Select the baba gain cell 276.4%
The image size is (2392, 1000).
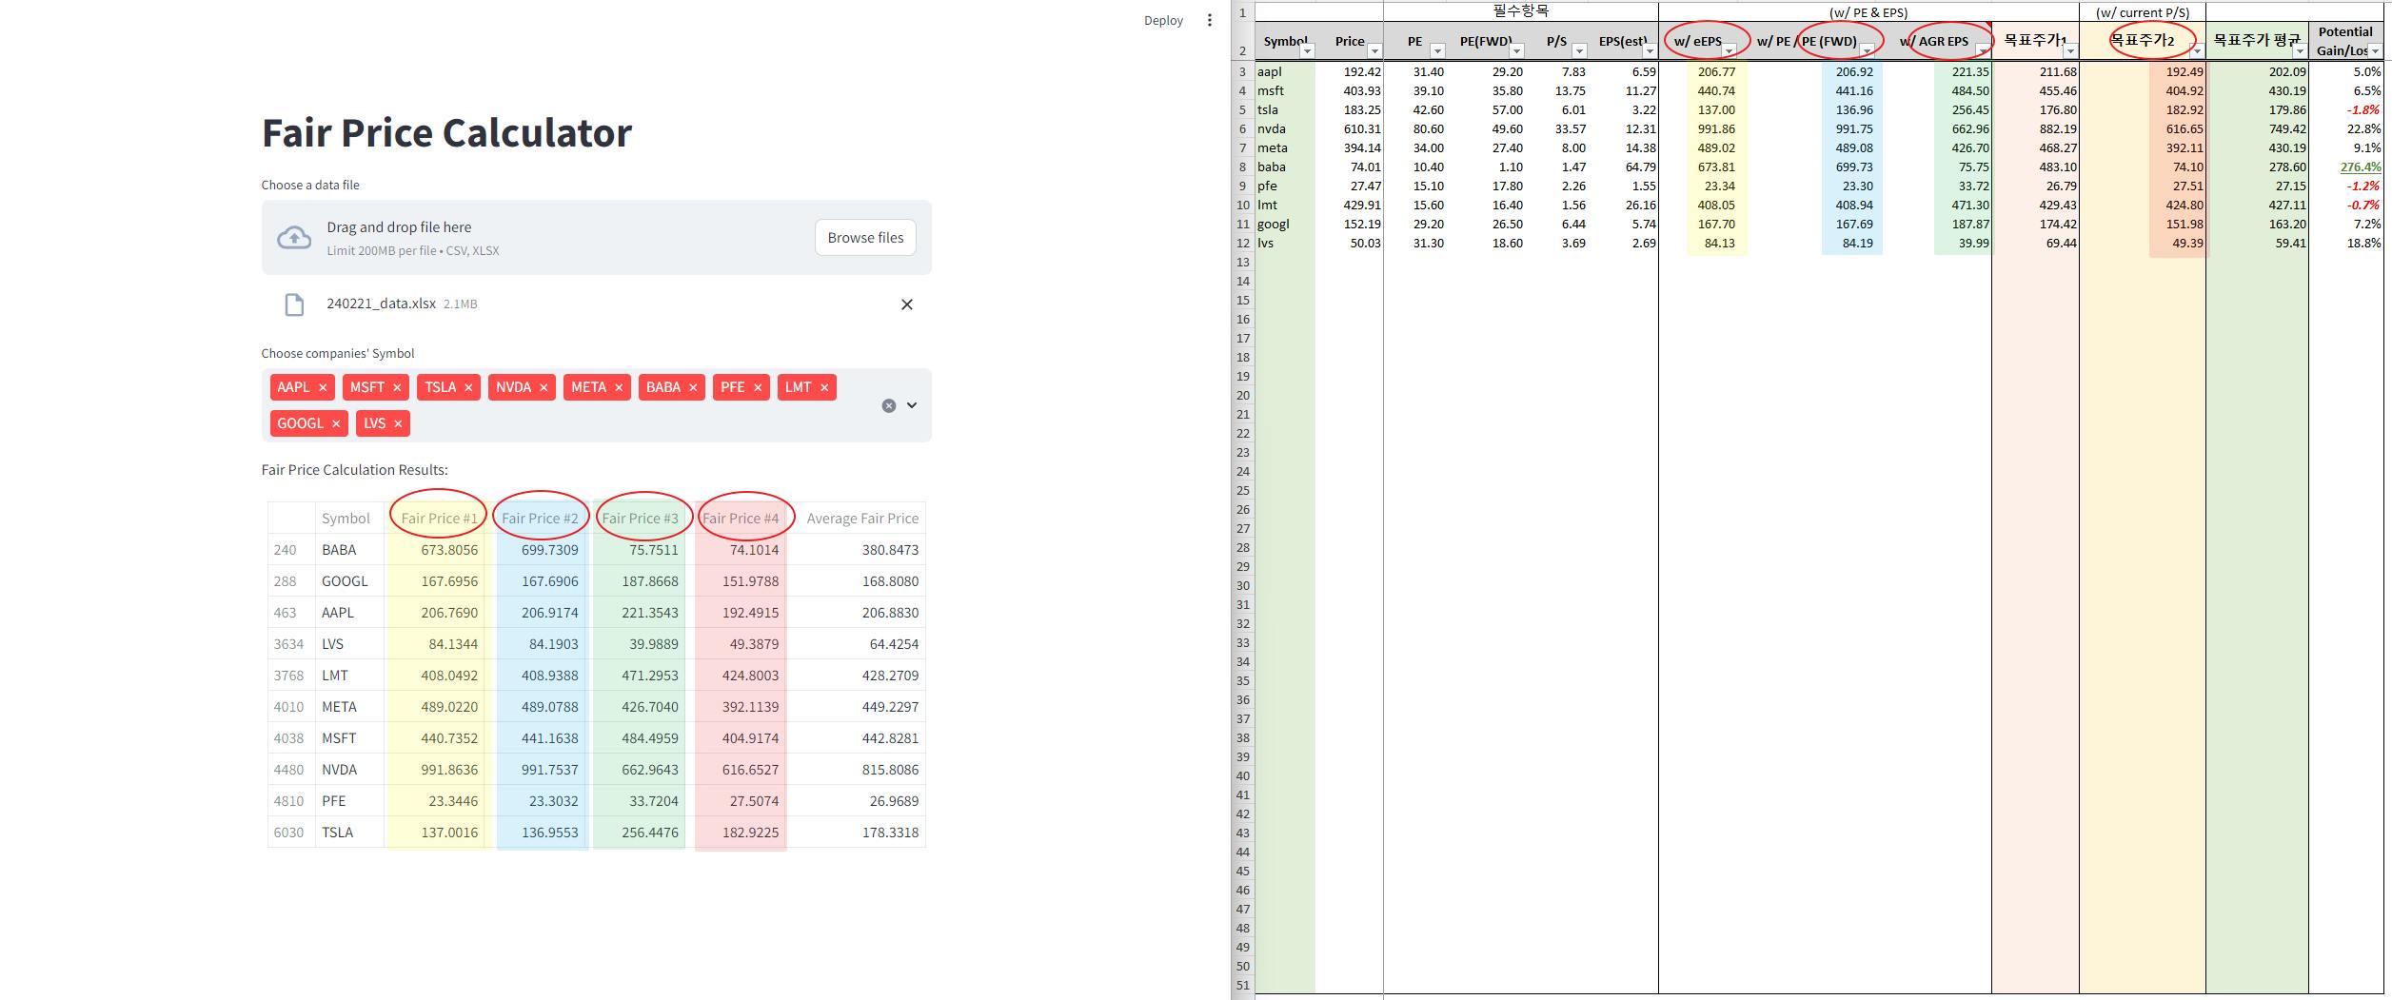(x=2345, y=167)
